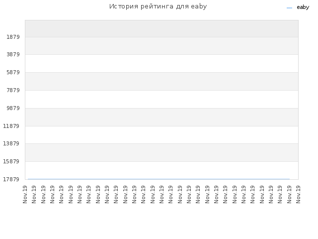Viewport: 318px width, 239px height.
Task: Click the 5879 y-axis label
Action: [13, 72]
